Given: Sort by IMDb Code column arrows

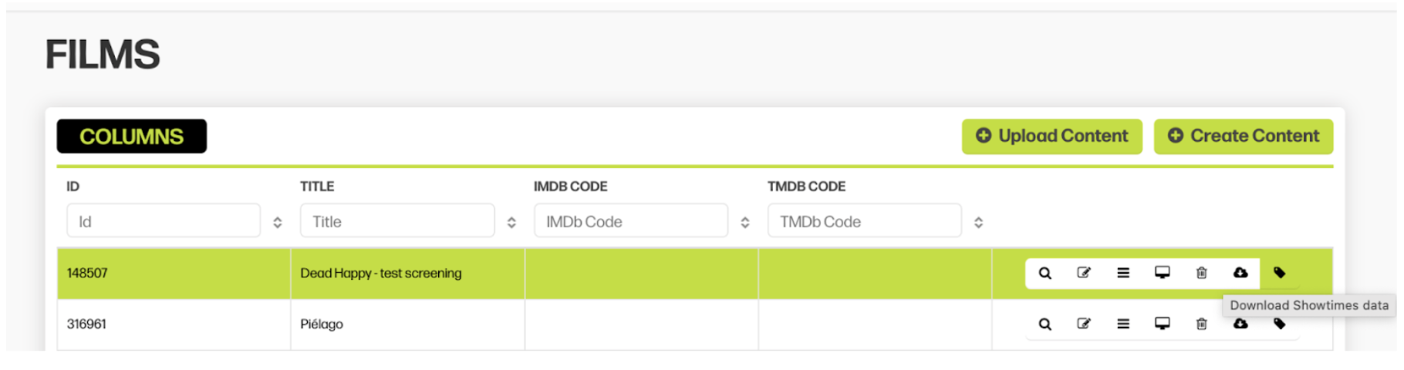Looking at the screenshot, I should [745, 223].
